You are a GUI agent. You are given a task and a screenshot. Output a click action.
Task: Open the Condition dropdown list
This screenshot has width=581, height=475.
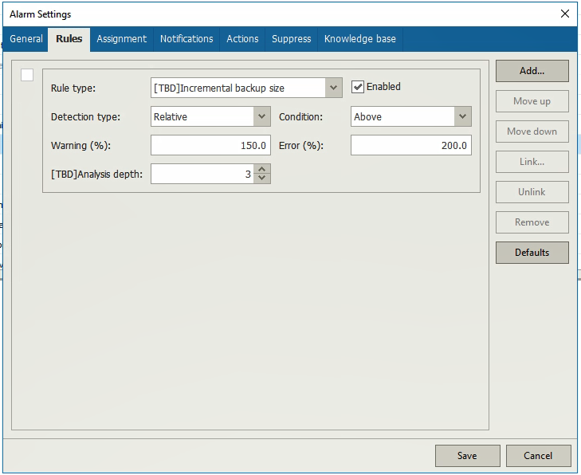462,116
